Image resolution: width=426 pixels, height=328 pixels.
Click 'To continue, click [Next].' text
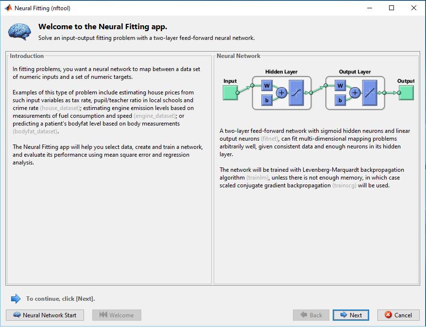(x=61, y=299)
